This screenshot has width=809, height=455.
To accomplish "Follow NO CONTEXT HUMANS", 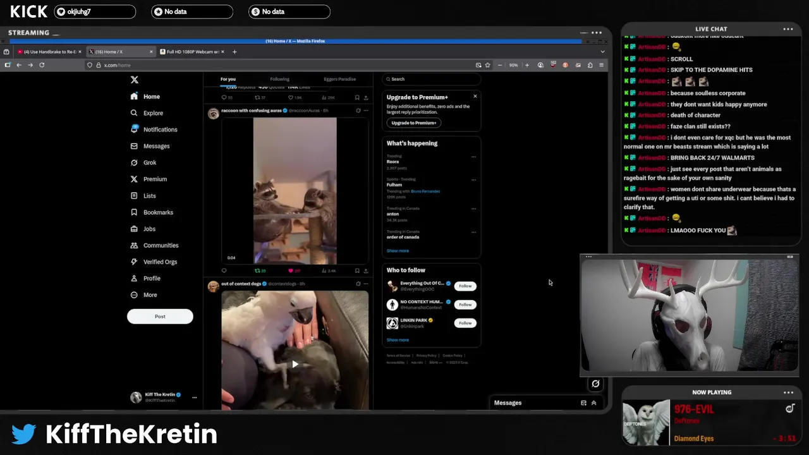I will point(465,305).
